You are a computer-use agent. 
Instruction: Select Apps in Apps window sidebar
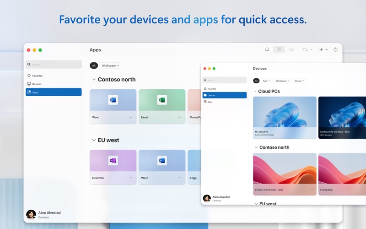point(54,92)
